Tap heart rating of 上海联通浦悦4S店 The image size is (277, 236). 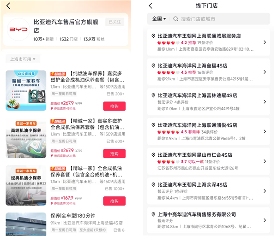pos(169,132)
